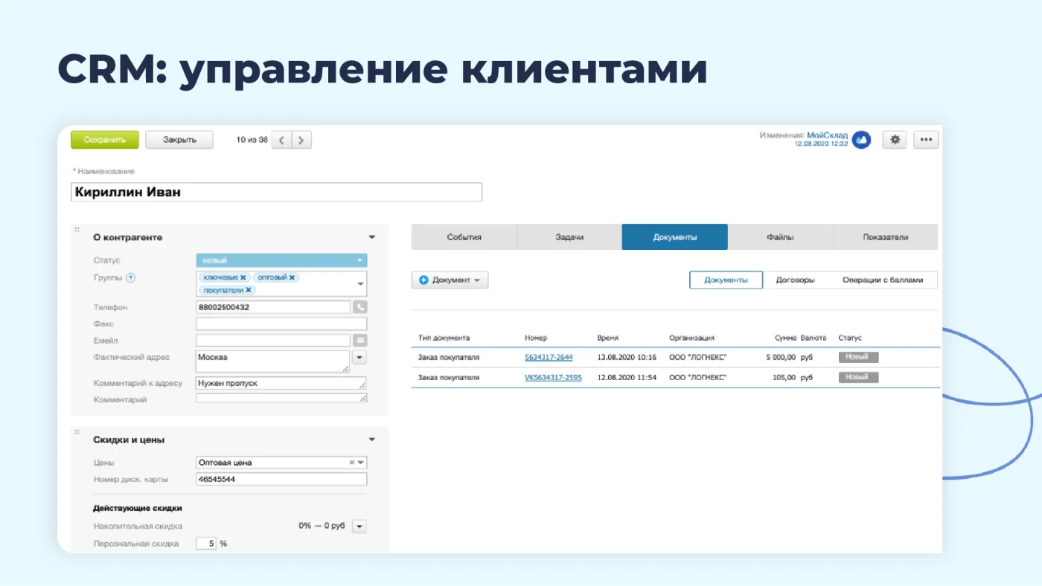Click the MoySklad blue avatar icon

tap(861, 139)
